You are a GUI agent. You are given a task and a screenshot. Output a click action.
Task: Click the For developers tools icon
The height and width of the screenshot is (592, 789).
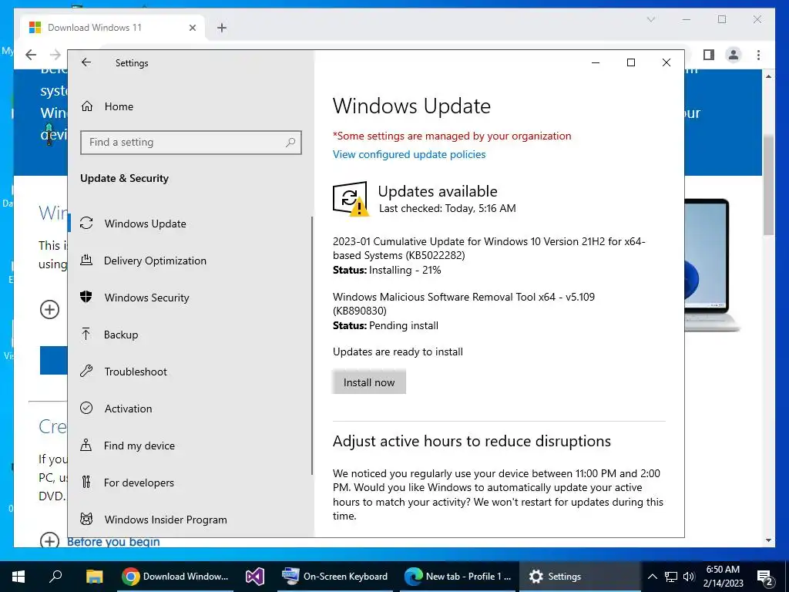pyautogui.click(x=86, y=483)
